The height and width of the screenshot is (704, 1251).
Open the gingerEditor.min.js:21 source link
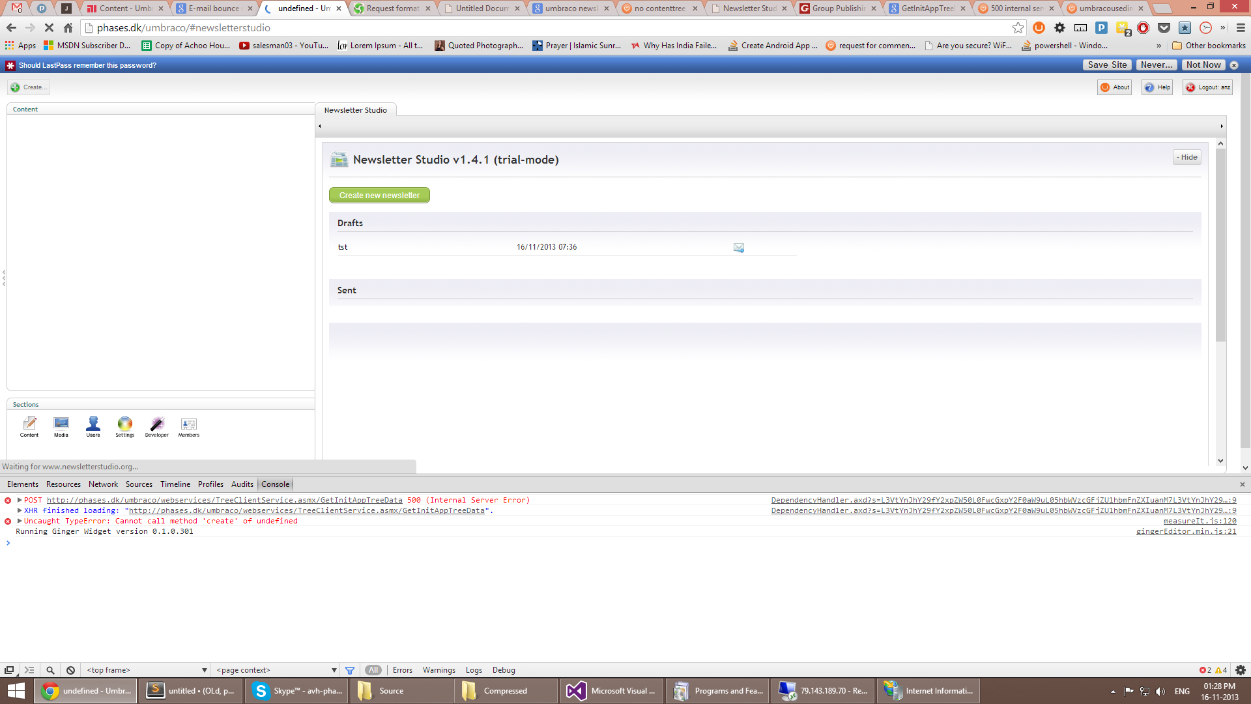[x=1186, y=531]
